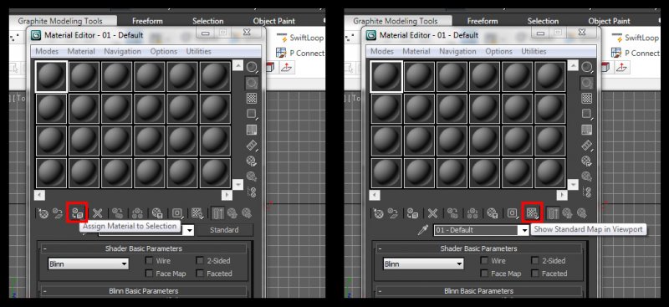Screen dimensions: 669x307
Task: Open Material/Map Navigator icon in right screenshot
Action: pyautogui.click(x=587, y=192)
